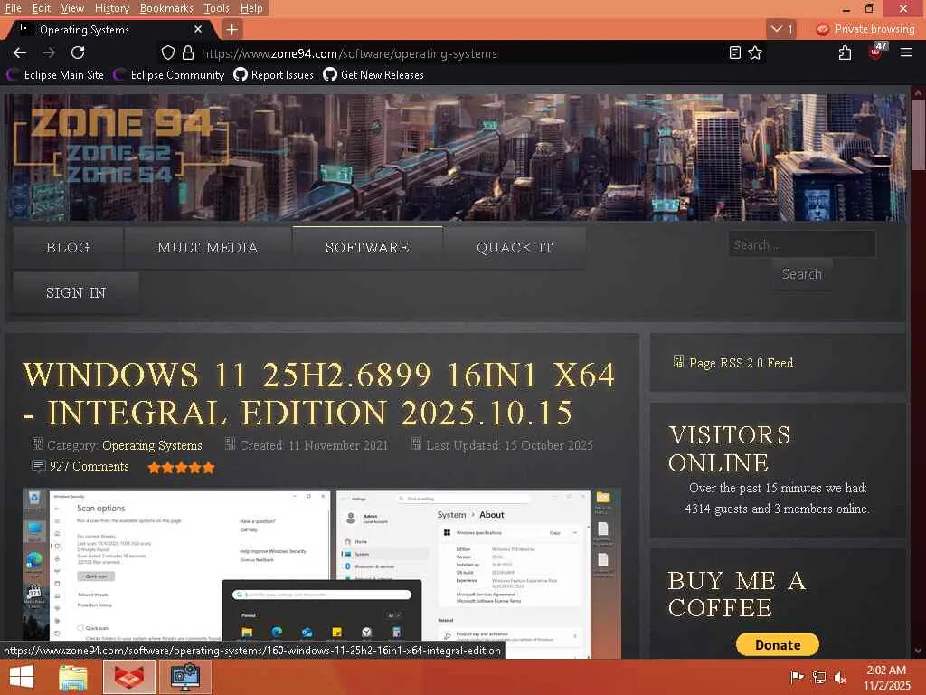
Task: Open the Edit menu
Action: (42, 8)
